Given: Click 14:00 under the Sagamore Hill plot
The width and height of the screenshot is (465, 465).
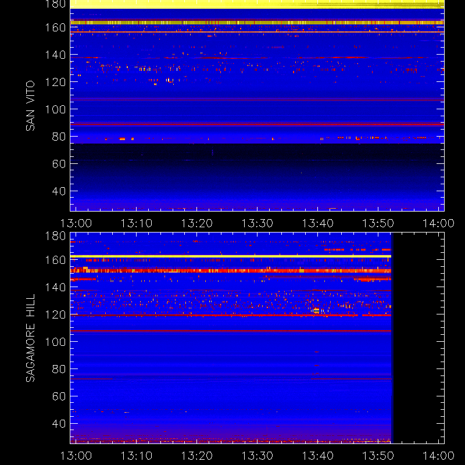Looking at the screenshot, I should click(x=439, y=456).
